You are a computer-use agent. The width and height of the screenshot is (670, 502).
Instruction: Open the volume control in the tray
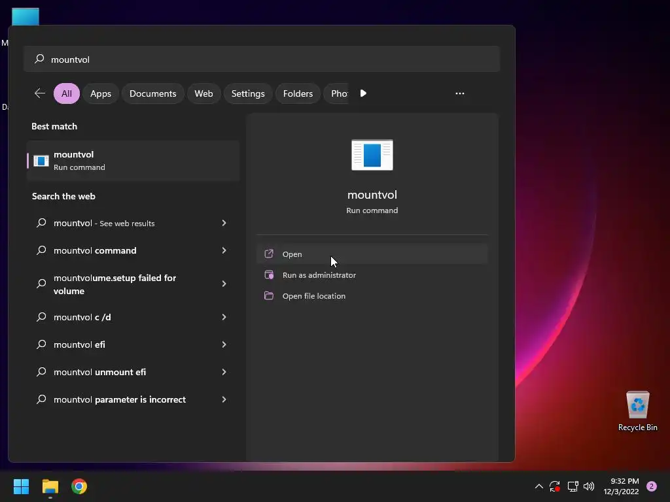click(589, 486)
